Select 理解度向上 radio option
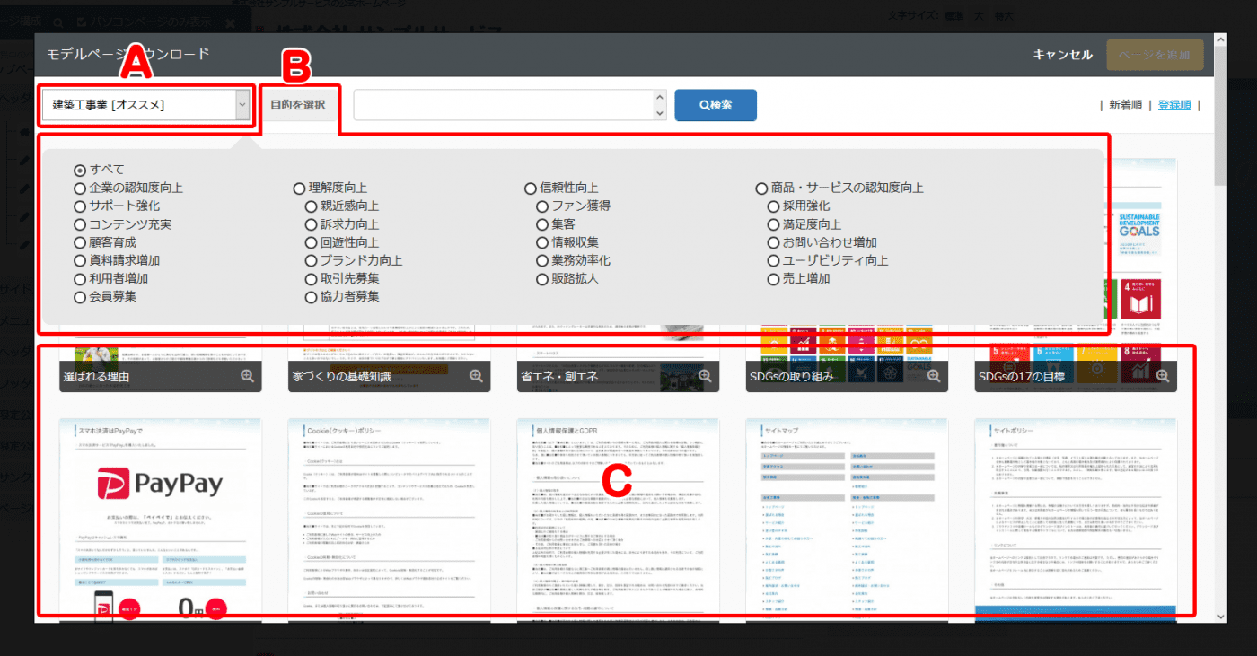Screen dimensions: 1257x656 pos(299,188)
